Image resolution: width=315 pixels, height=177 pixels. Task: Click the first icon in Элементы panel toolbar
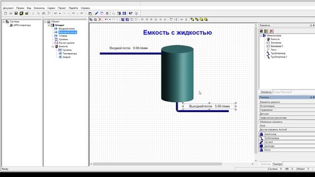[x=261, y=31]
